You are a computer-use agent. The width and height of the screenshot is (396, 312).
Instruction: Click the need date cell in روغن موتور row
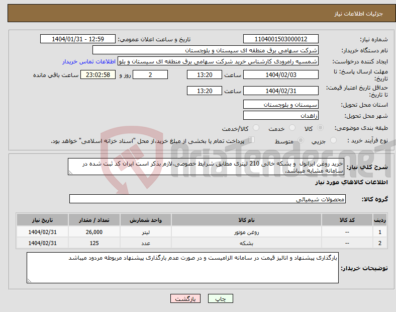coord(42,232)
